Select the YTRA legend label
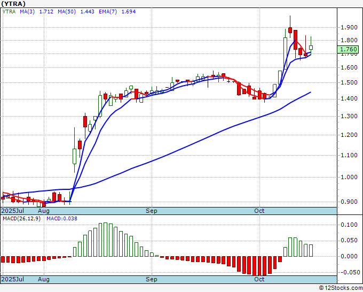Image resolution: width=363 pixels, height=292 pixels. 9,12
